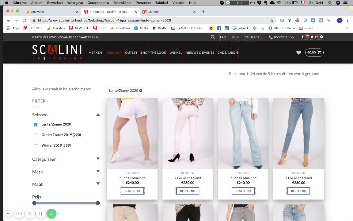Open the TANJA OLD ORIGI... bookmark folder
The width and height of the screenshot is (353, 221).
(188, 28)
